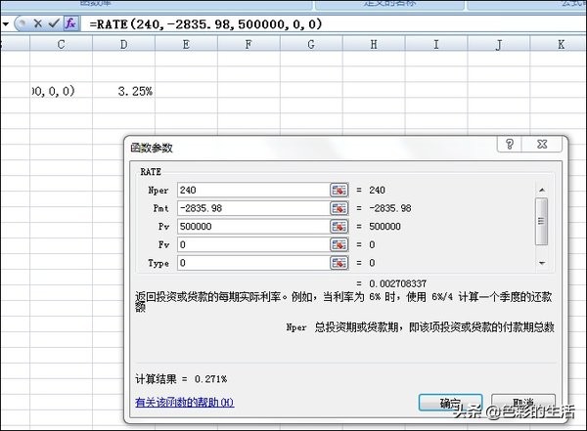Click the RATE formula text in formula bar
This screenshot has height=431, width=587.
click(205, 24)
